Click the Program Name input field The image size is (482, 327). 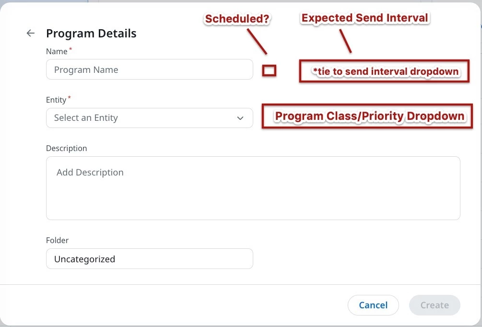(x=149, y=70)
